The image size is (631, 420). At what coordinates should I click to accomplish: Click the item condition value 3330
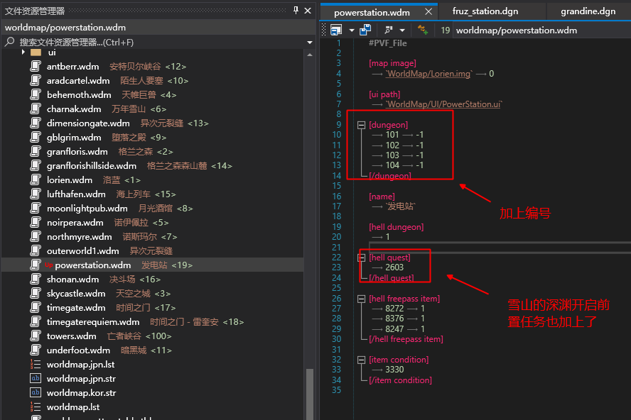tap(394, 370)
